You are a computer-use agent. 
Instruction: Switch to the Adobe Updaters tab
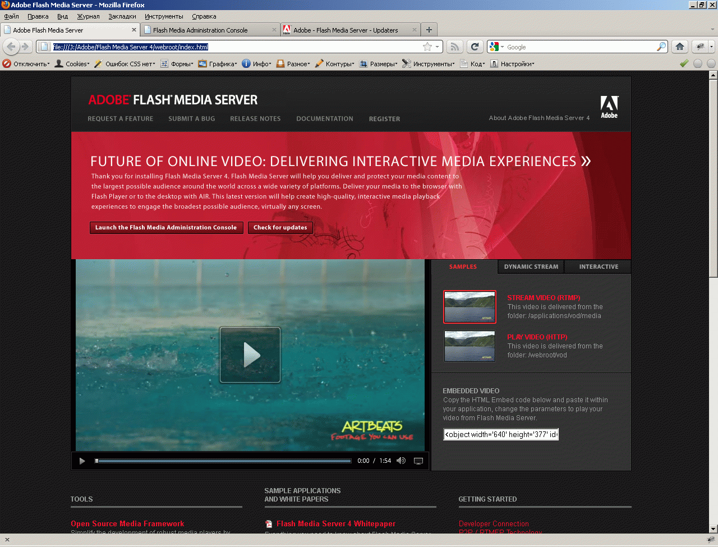pyautogui.click(x=351, y=30)
